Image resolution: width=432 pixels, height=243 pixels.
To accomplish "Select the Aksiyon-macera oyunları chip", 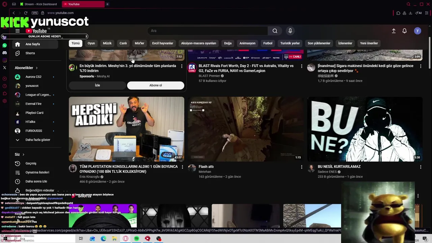I will [198, 43].
